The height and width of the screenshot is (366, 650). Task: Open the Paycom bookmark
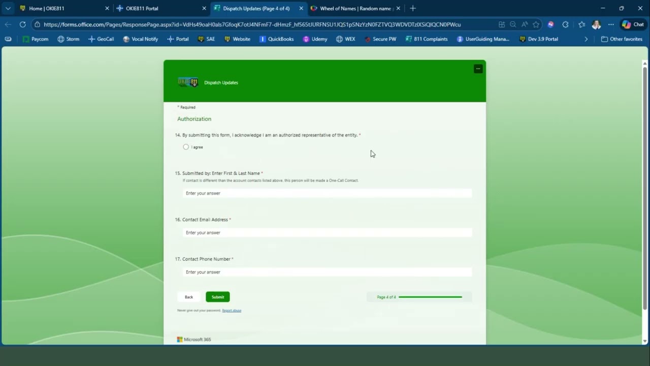tap(36, 39)
